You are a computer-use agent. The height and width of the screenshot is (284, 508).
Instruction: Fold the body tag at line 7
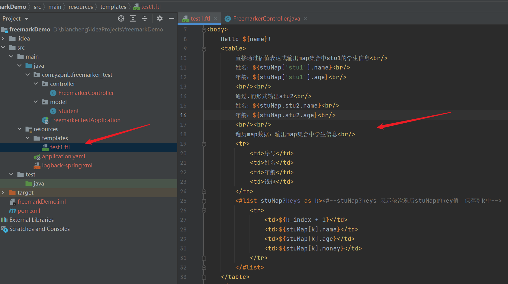pos(204,30)
